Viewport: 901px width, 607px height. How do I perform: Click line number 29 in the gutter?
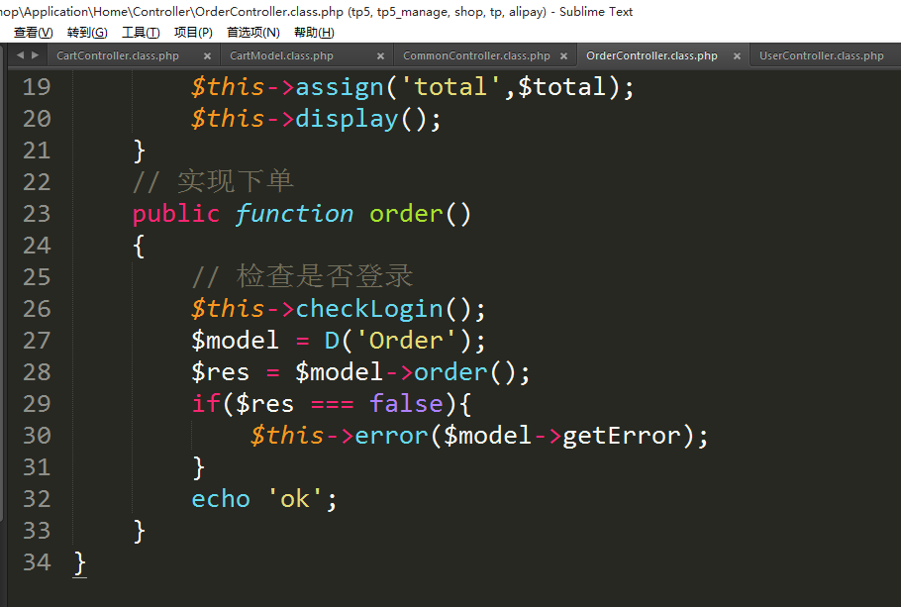(36, 404)
